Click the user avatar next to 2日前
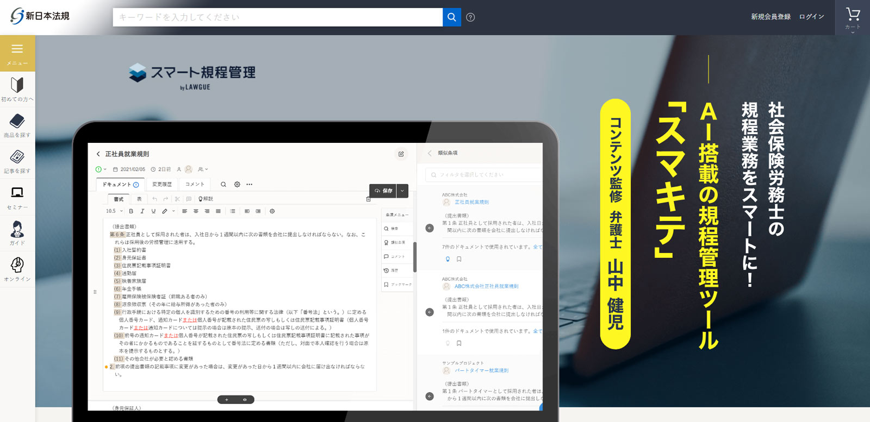The image size is (870, 422). pos(189,169)
